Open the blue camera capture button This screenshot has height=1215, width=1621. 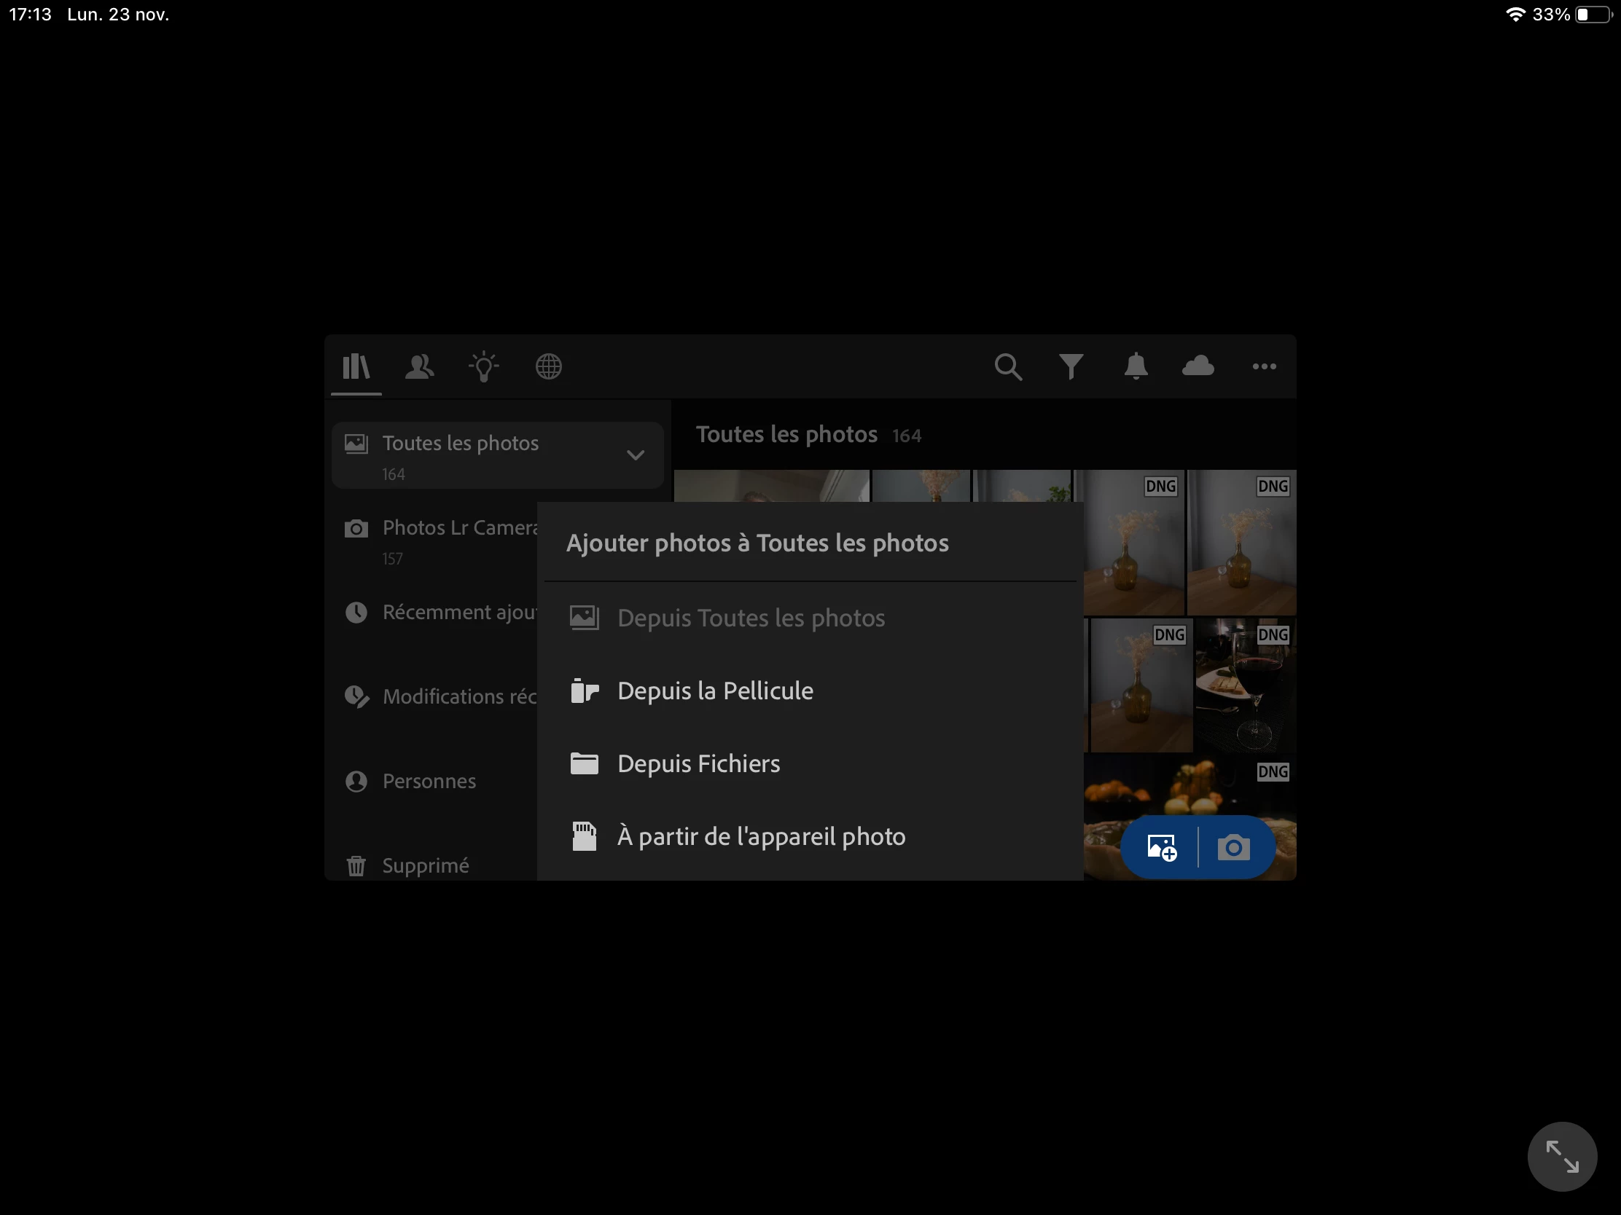point(1233,847)
